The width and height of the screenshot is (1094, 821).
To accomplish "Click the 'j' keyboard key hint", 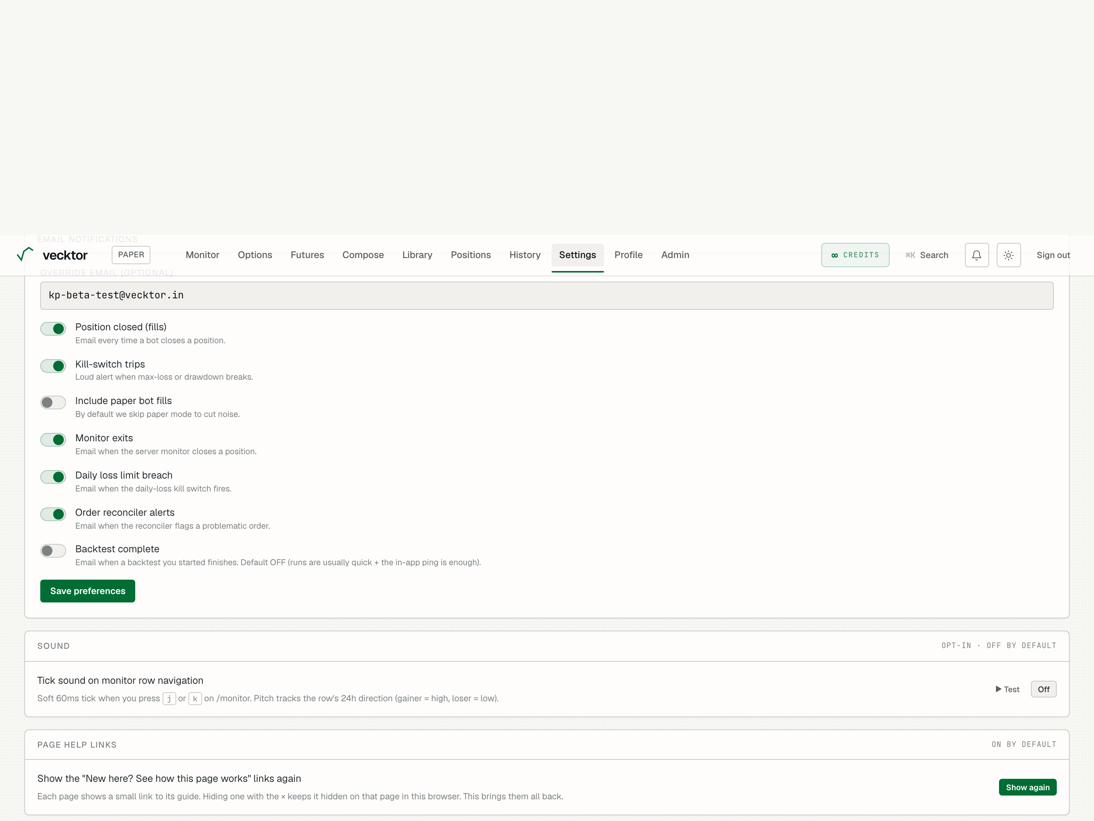I will [169, 698].
